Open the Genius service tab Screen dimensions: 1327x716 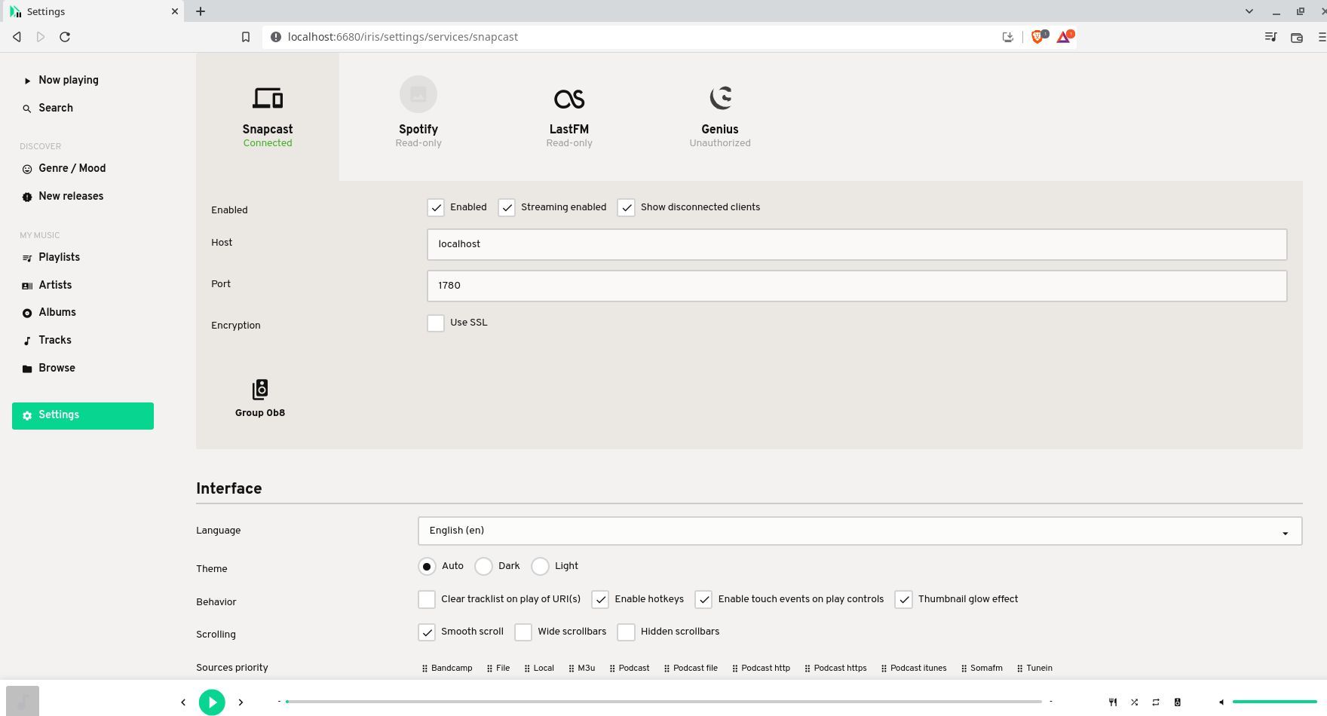click(x=720, y=117)
